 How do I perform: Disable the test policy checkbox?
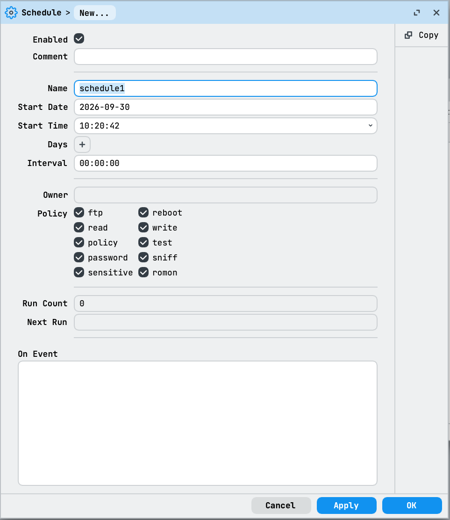pos(143,242)
